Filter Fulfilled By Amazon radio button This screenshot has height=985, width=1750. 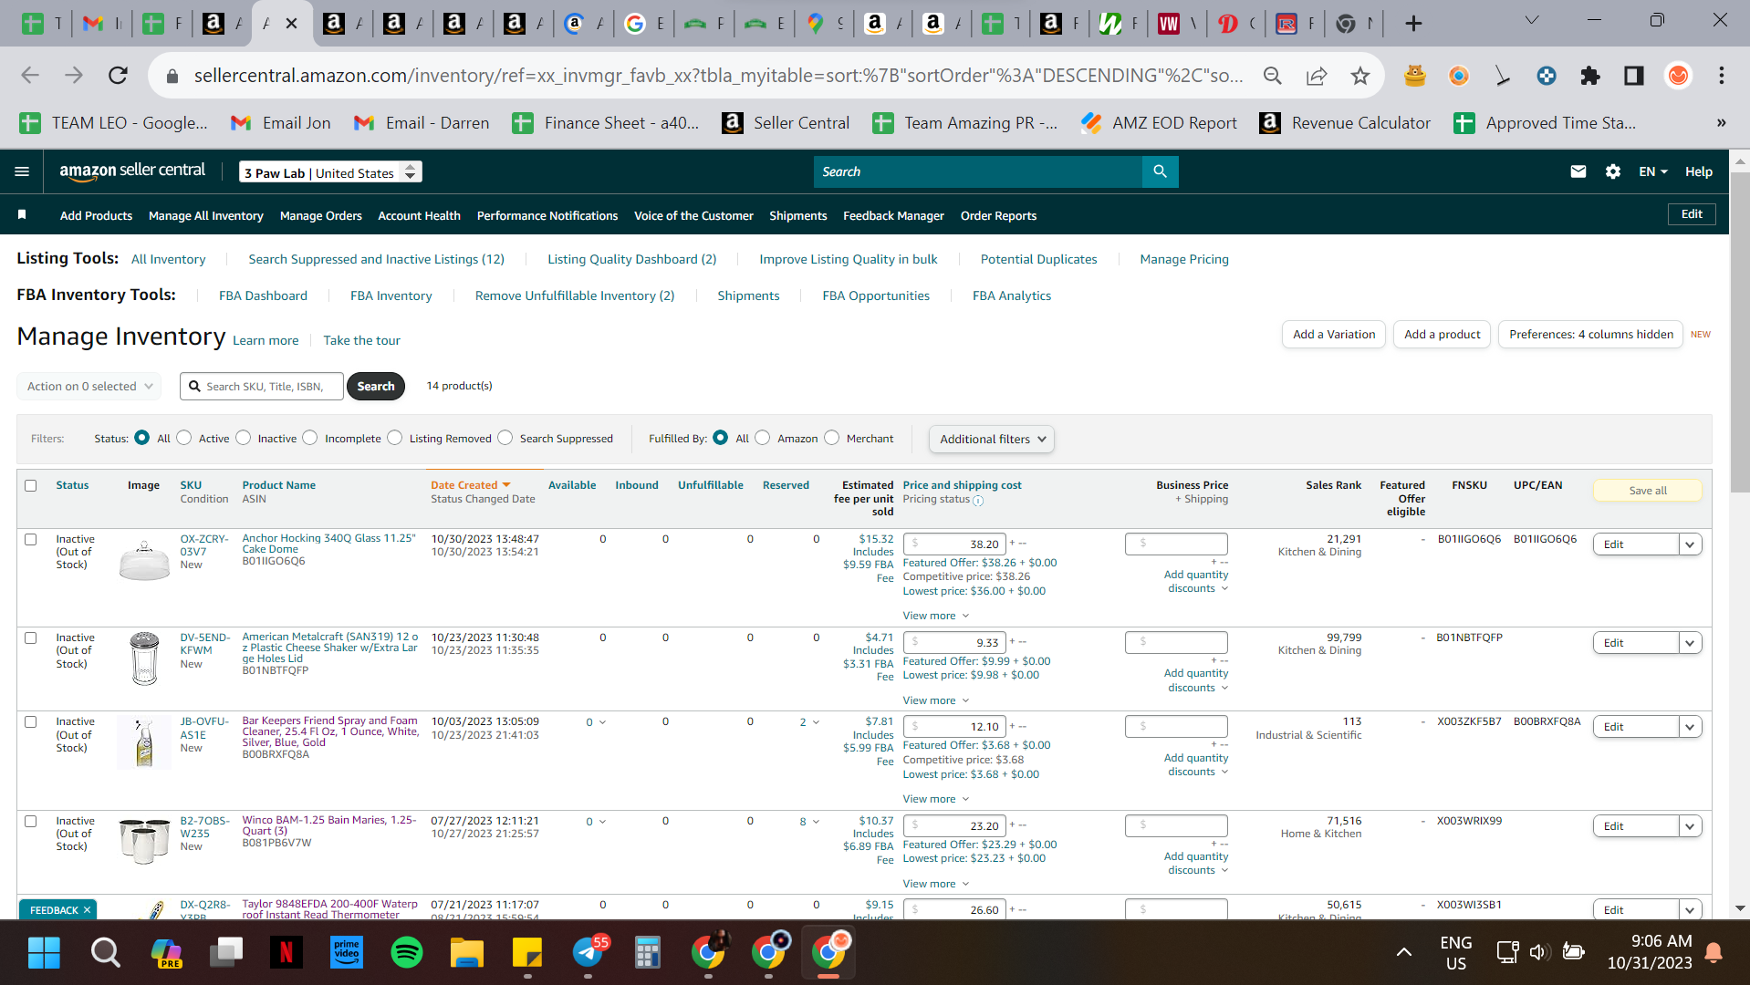coord(763,438)
